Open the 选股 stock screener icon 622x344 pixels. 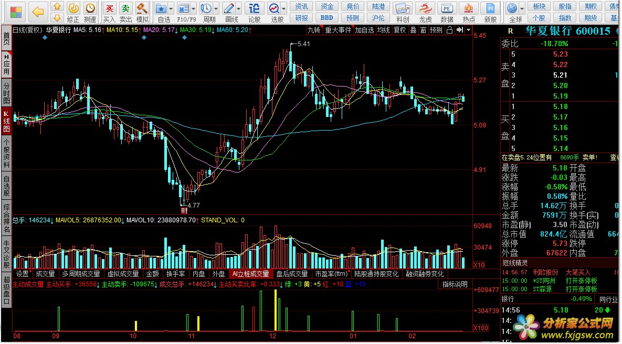pos(274,8)
